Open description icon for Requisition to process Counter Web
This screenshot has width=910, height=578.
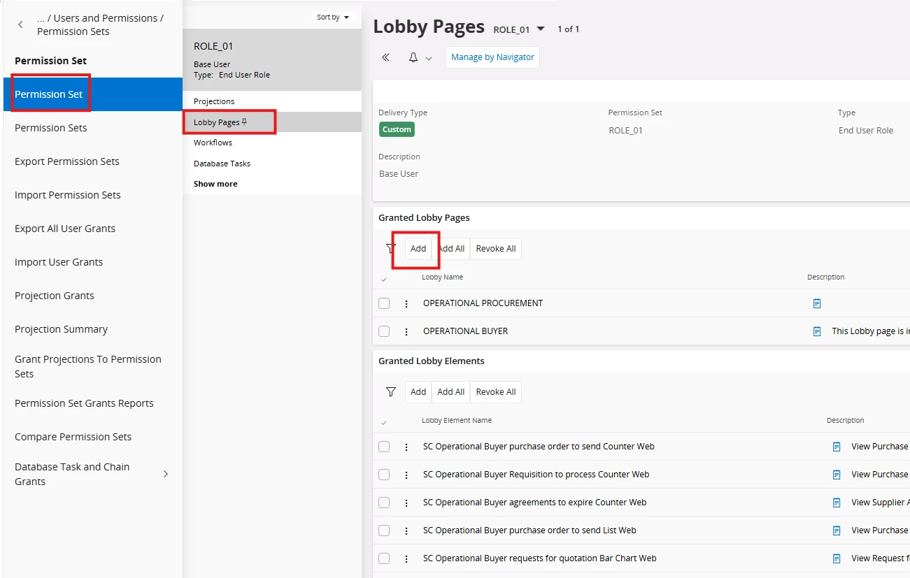(x=837, y=475)
